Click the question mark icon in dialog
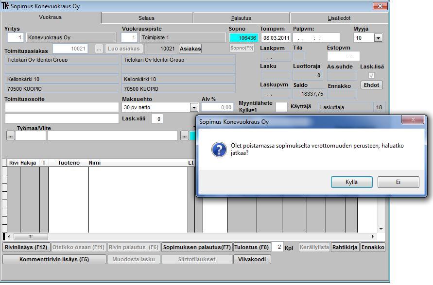Screen dimensions: 433x285 (x=219, y=150)
